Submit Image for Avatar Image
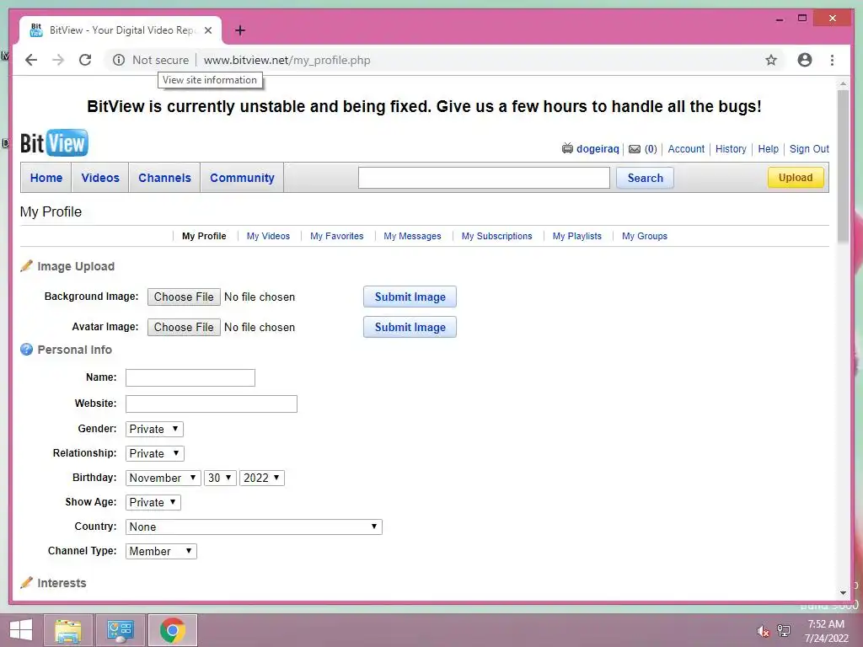863x647 pixels. click(410, 327)
